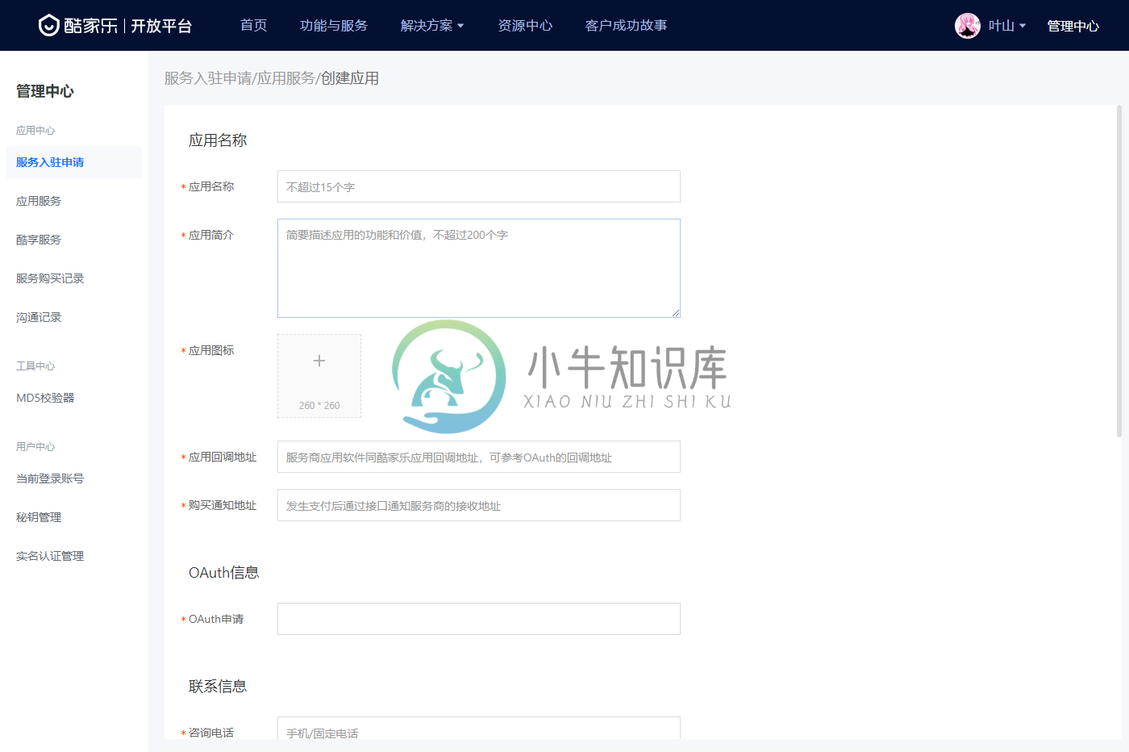Select 服务入驻申请 in the sidebar

[x=74, y=162]
